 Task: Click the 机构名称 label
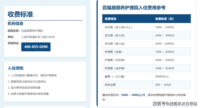(x=14, y=31)
